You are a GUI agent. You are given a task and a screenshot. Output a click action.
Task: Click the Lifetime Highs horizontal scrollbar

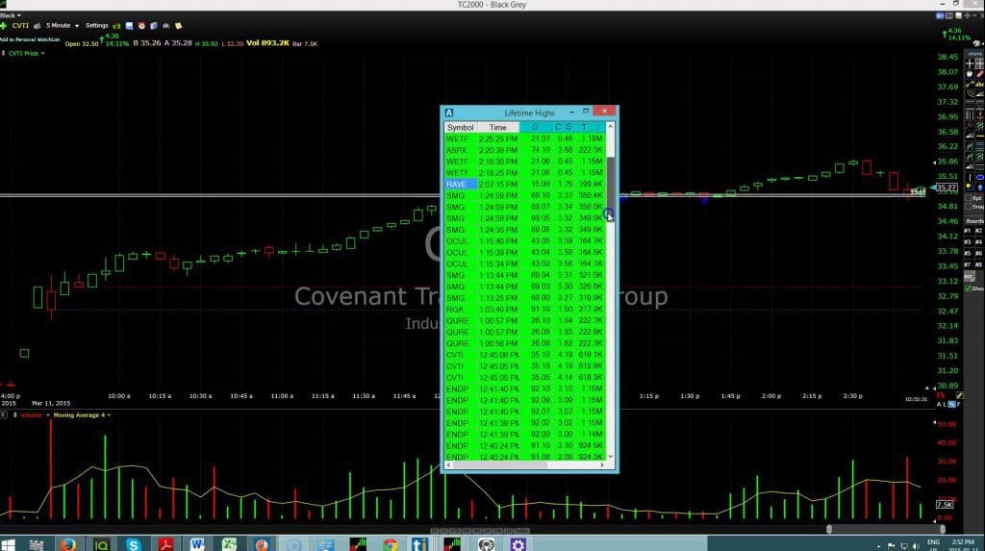(500, 464)
